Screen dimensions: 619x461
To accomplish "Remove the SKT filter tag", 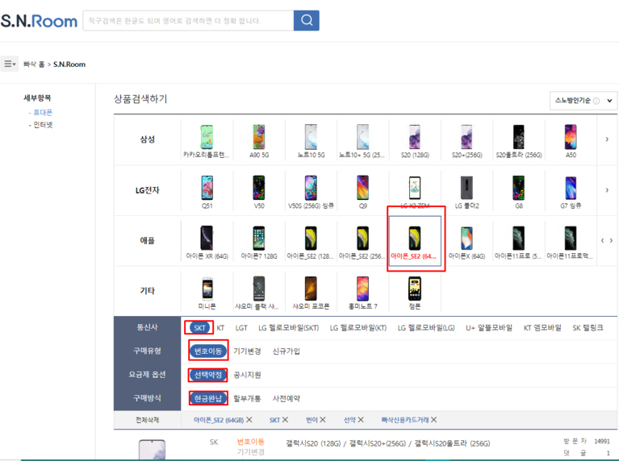I will tap(285, 420).
